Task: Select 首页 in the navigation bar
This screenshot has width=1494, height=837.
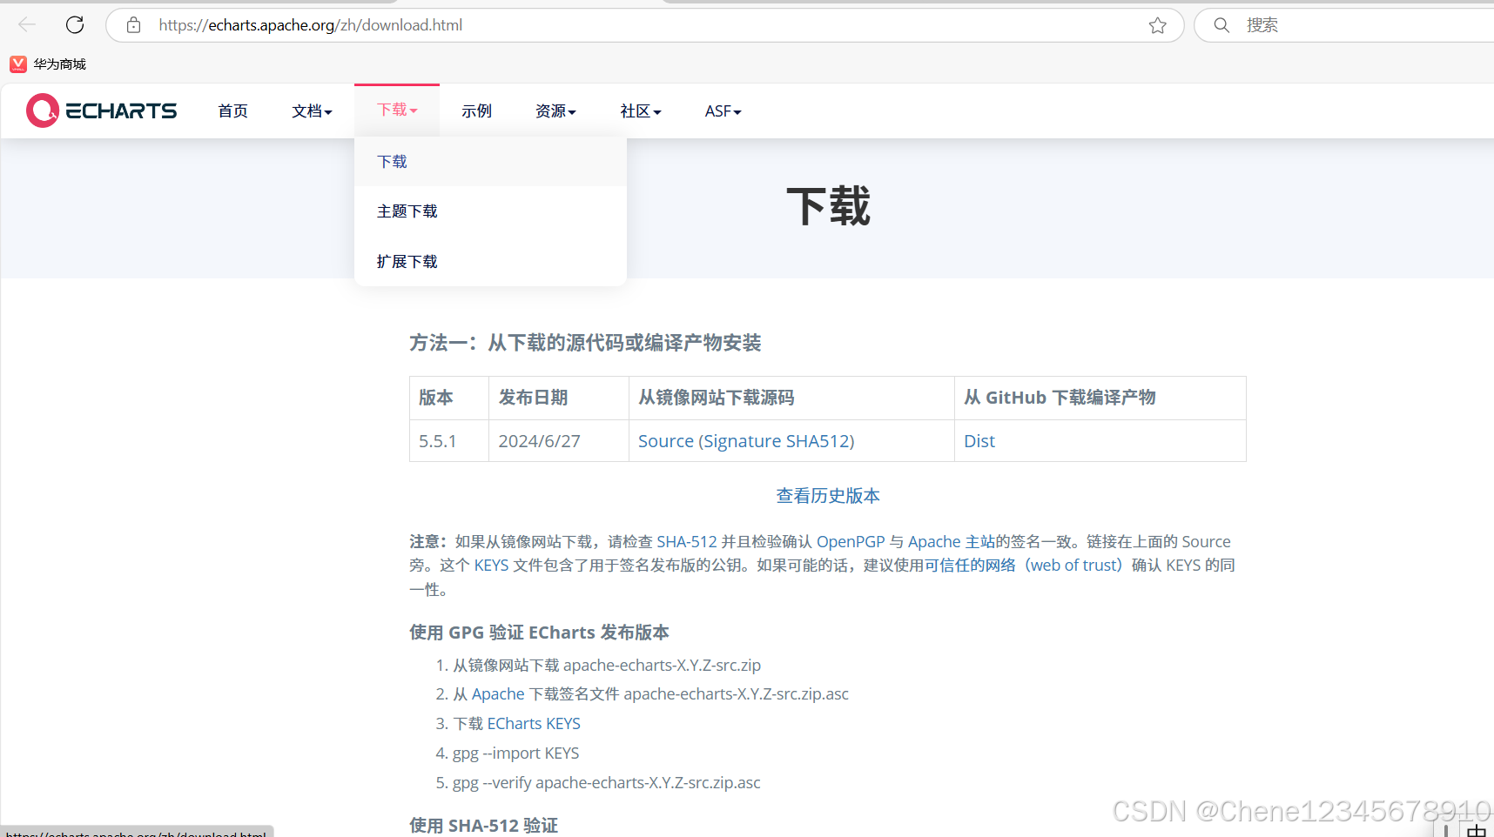Action: [x=232, y=110]
